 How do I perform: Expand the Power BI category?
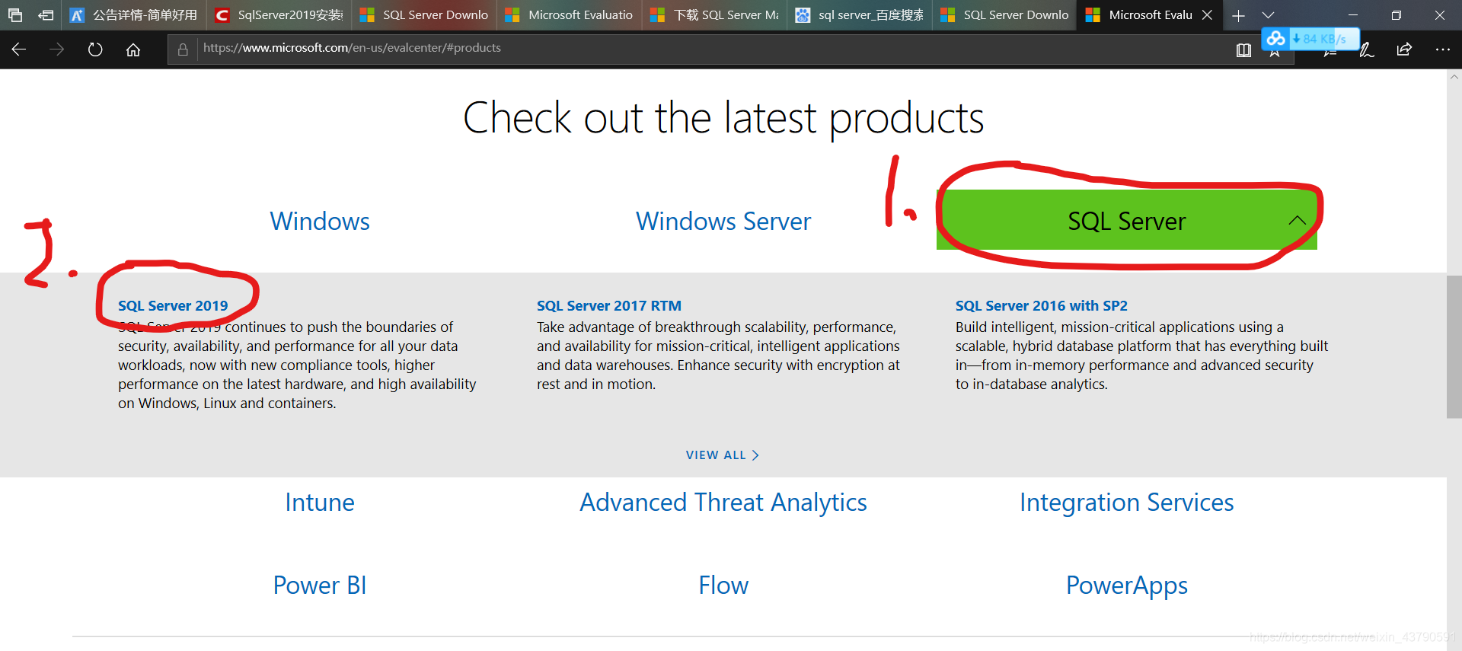pyautogui.click(x=320, y=586)
